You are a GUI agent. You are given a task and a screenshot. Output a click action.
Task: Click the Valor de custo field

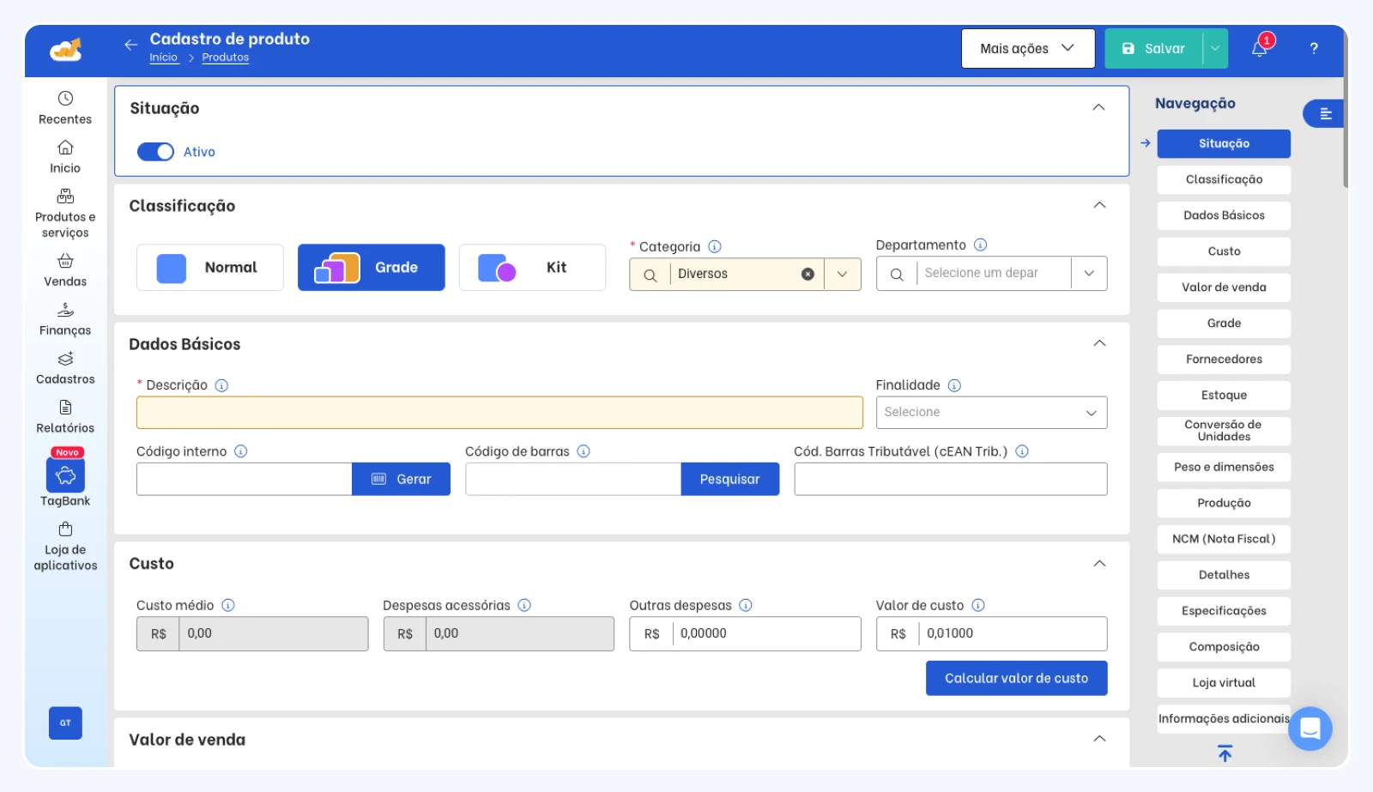click(991, 633)
